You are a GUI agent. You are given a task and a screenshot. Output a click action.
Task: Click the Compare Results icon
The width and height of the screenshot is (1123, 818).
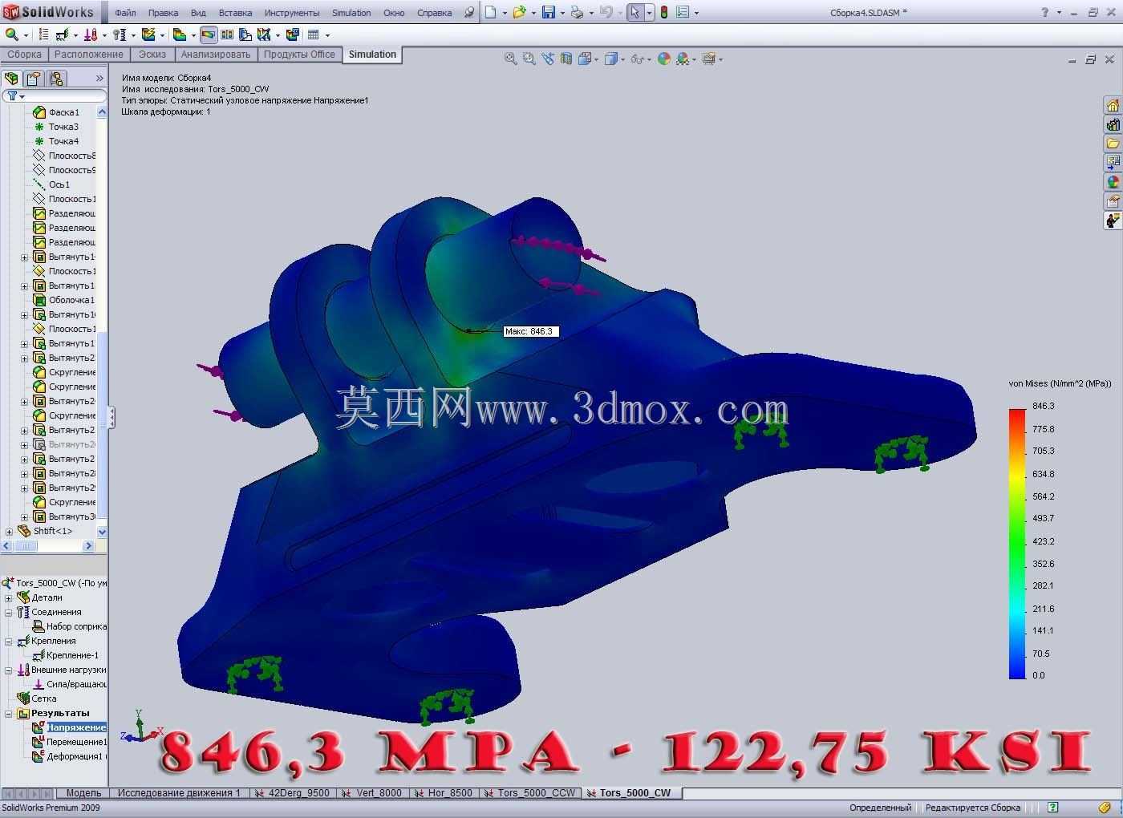227,34
